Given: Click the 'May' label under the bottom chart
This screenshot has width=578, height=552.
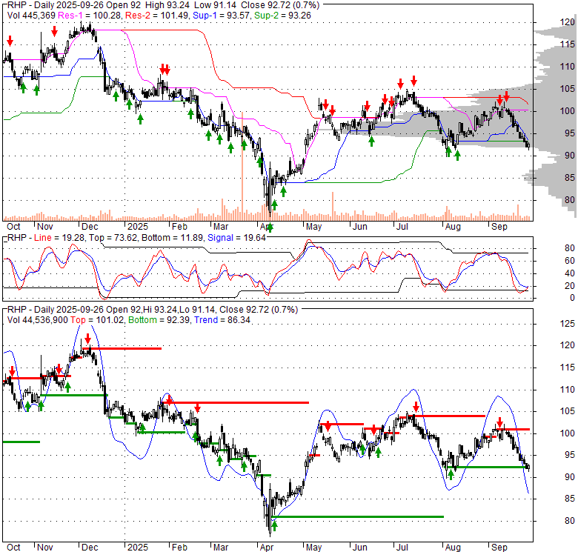Looking at the screenshot, I should [313, 548].
